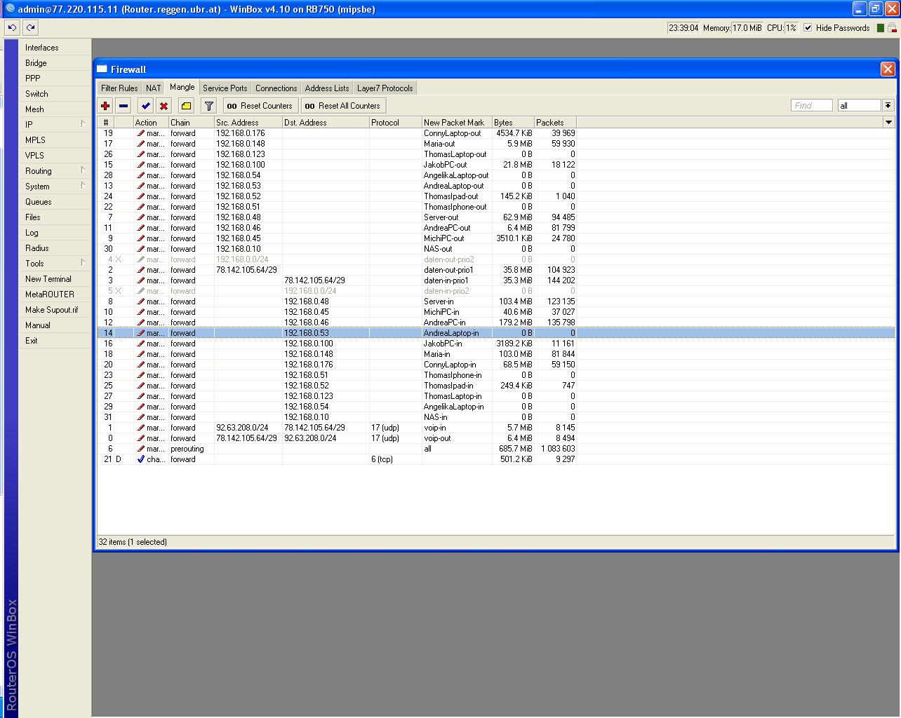Viewport: 901px width, 718px height.
Task: Open the Connections tab
Action: click(276, 88)
